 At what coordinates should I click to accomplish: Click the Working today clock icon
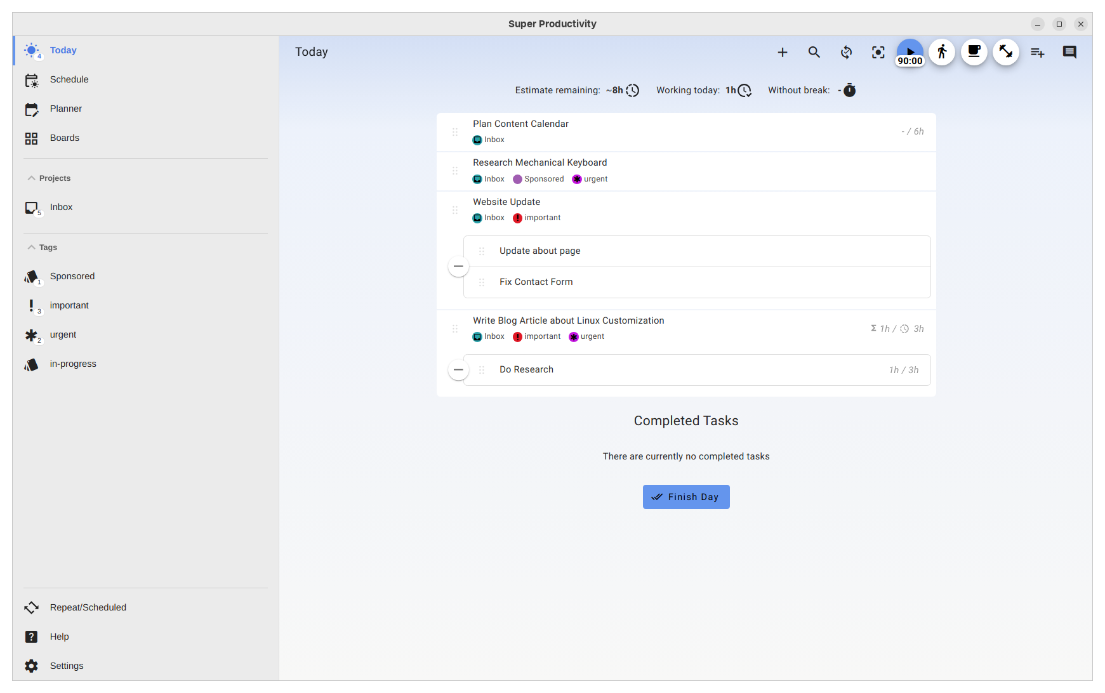[x=744, y=91]
